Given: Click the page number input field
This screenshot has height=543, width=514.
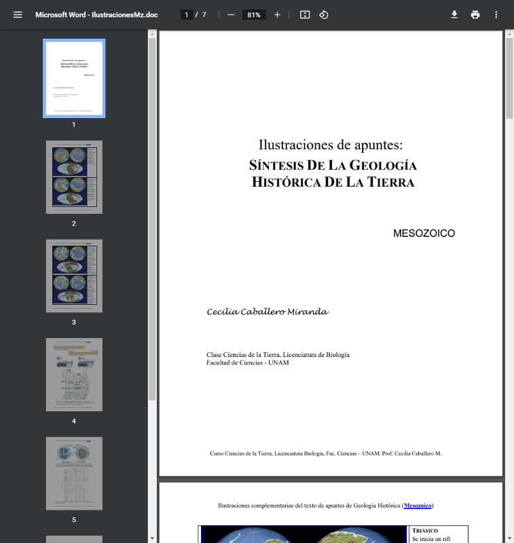Looking at the screenshot, I should click(x=187, y=15).
